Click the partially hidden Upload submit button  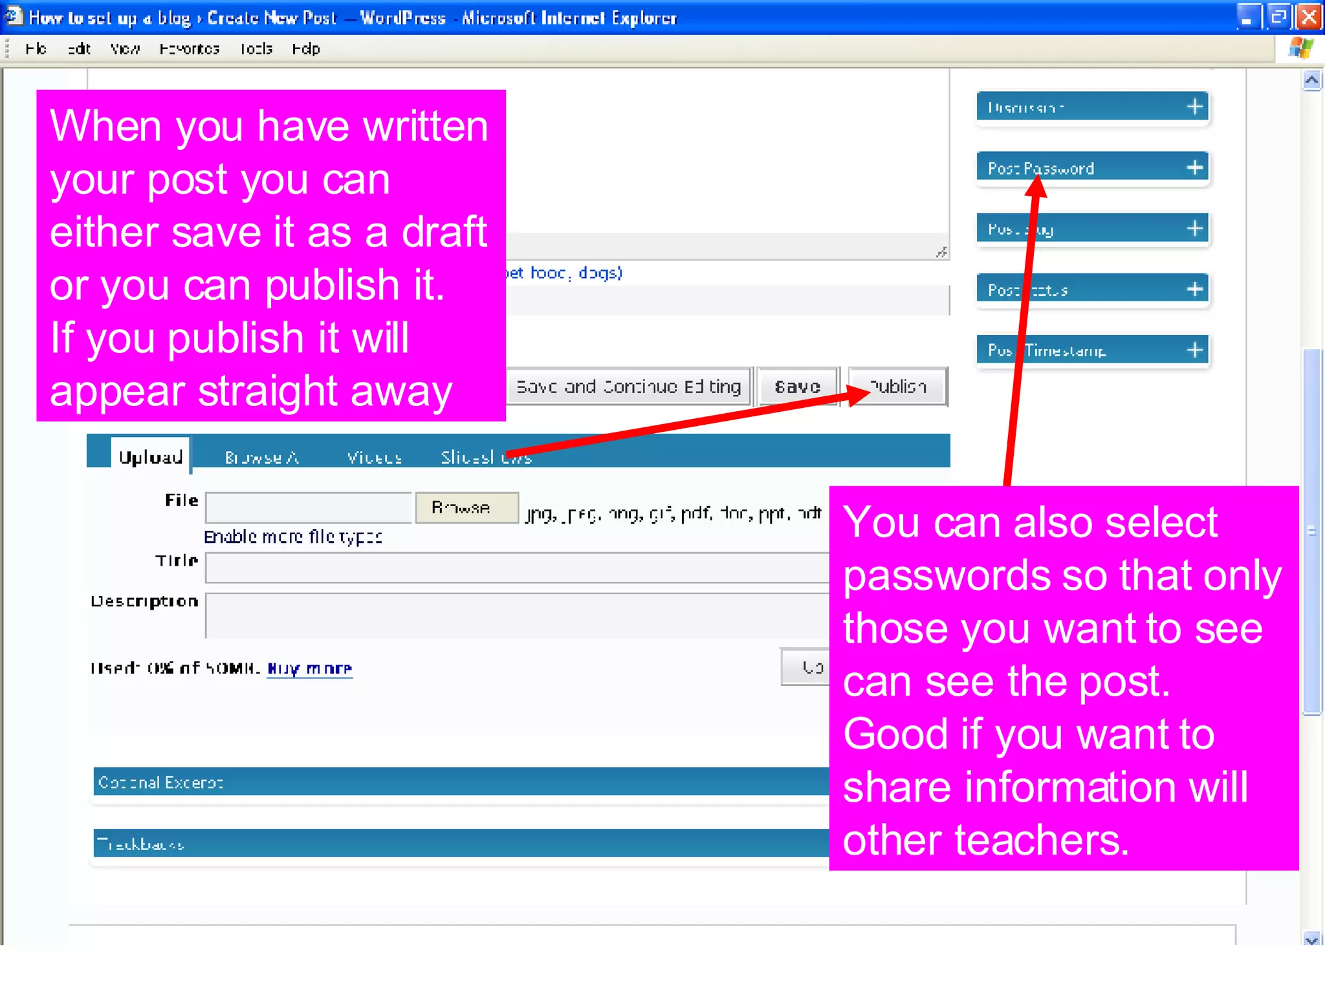point(805,667)
